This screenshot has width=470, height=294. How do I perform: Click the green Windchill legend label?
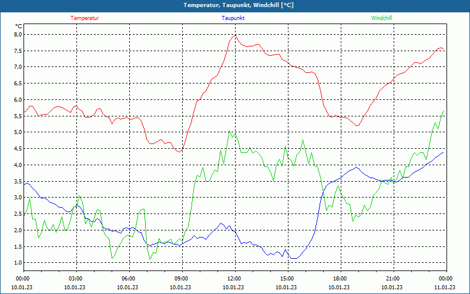[381, 18]
